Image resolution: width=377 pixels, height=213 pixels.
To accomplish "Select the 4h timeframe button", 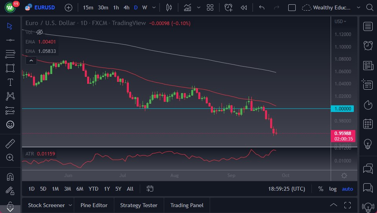I will [x=126, y=7].
